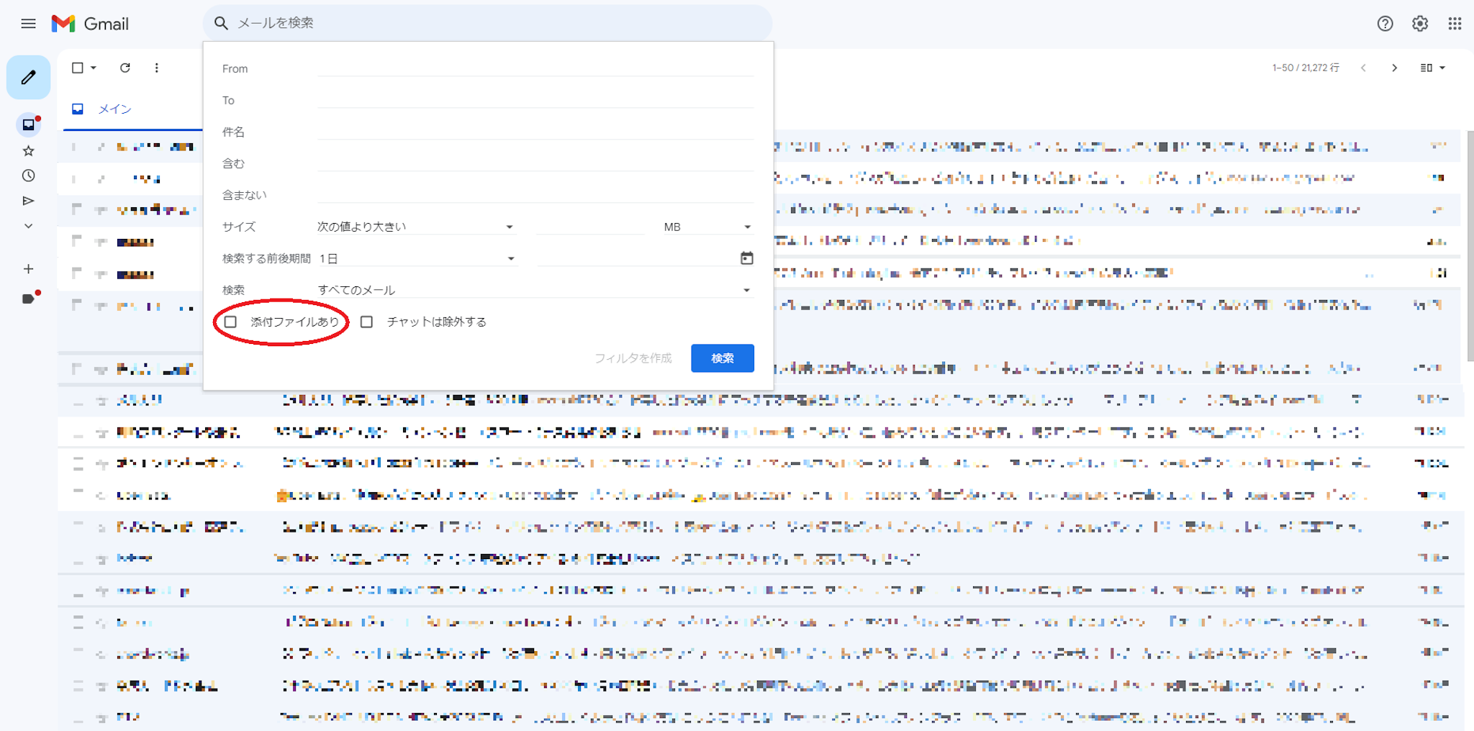Image resolution: width=1474 pixels, height=731 pixels.
Task: Switch to the メイン tab
Action: 114,109
